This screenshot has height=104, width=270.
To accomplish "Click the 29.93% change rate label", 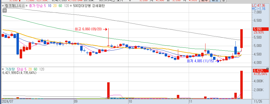I will point(259,32).
